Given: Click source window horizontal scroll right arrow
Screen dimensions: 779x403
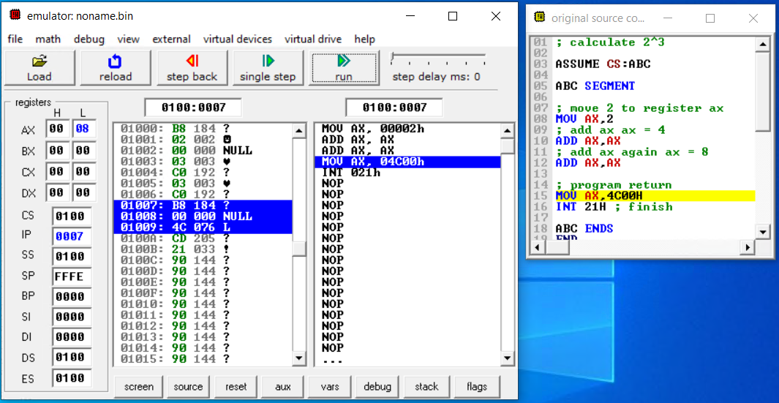Looking at the screenshot, I should (x=748, y=247).
